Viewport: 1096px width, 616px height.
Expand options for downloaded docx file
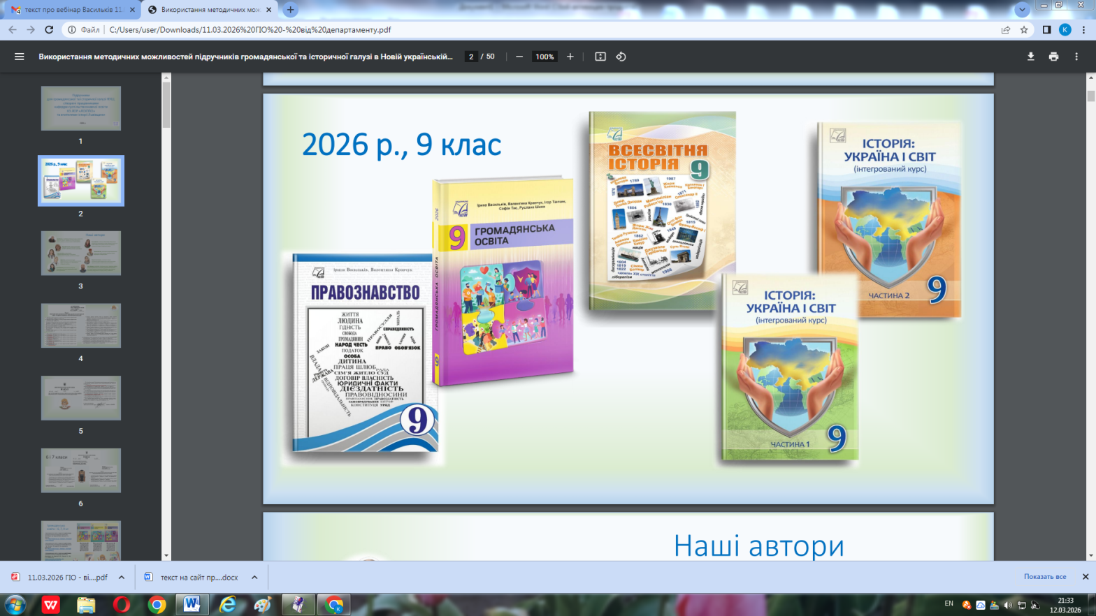(x=254, y=578)
